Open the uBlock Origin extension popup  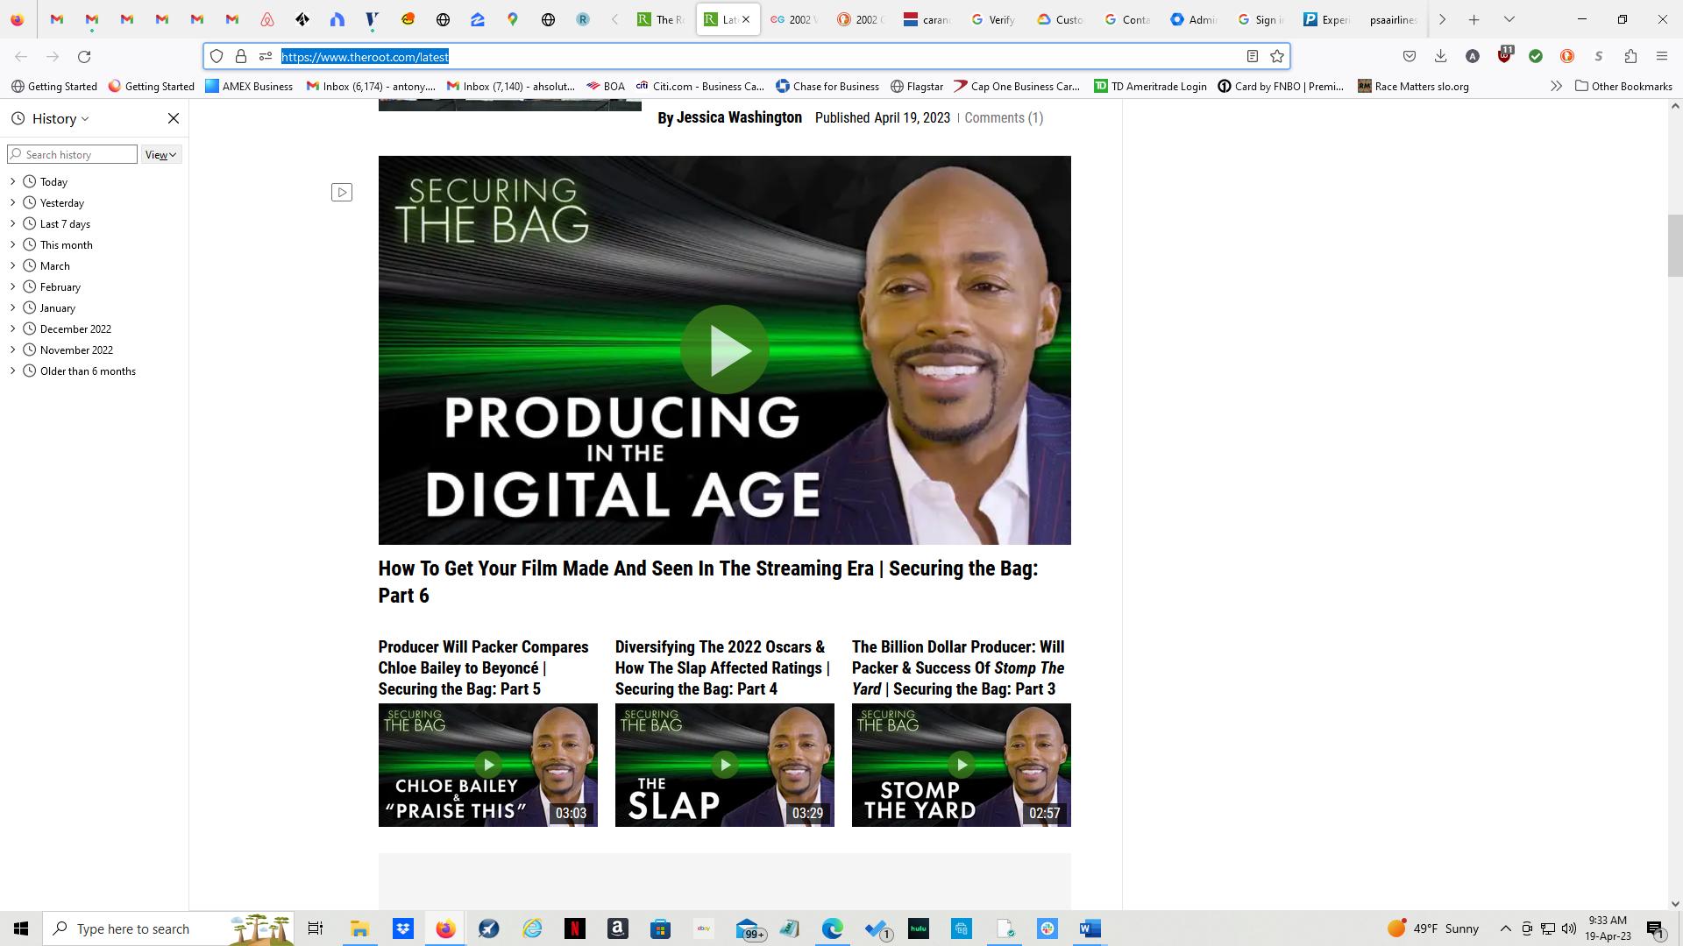(1504, 56)
